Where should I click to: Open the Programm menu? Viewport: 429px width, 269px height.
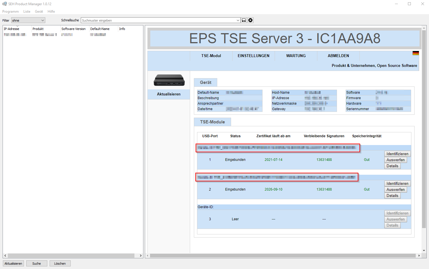click(x=10, y=12)
